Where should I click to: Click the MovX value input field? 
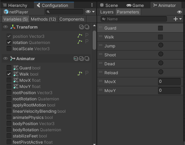point(169,81)
